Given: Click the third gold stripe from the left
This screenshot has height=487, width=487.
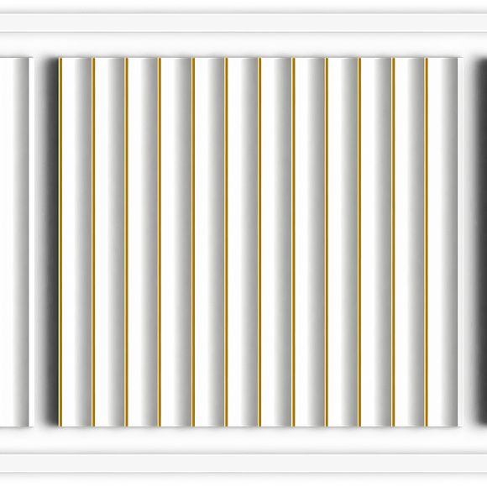Looking at the screenshot, I should pyautogui.click(x=127, y=242).
